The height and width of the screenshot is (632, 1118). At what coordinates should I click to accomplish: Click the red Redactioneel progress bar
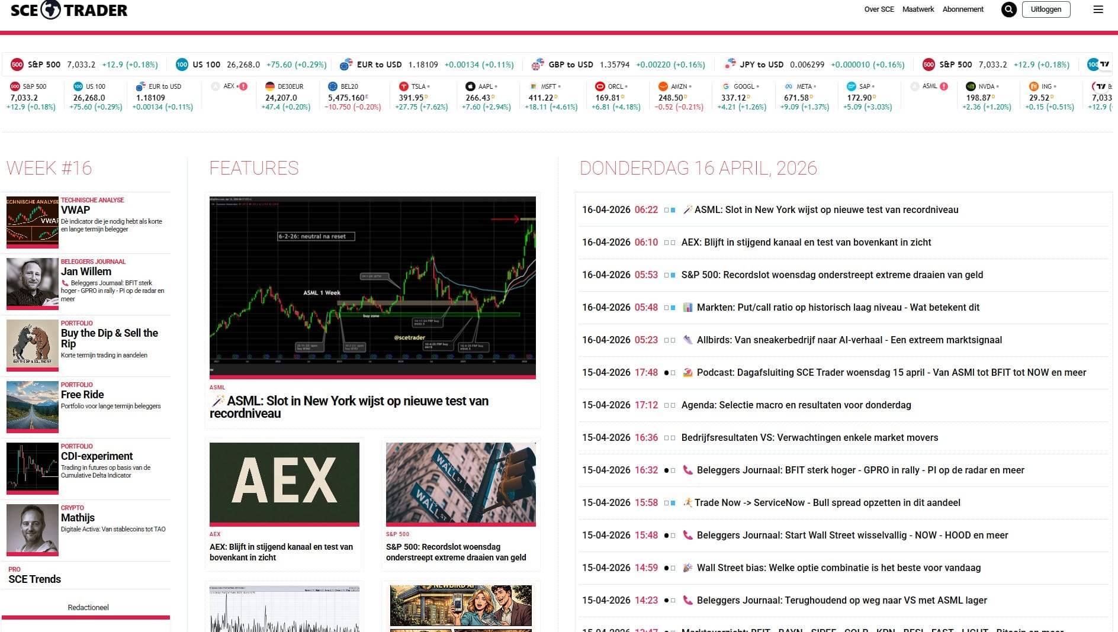(88, 617)
